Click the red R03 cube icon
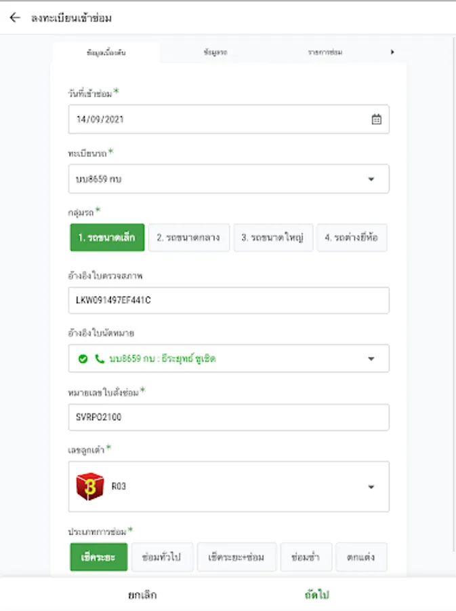The height and width of the screenshot is (611, 456). (90, 486)
